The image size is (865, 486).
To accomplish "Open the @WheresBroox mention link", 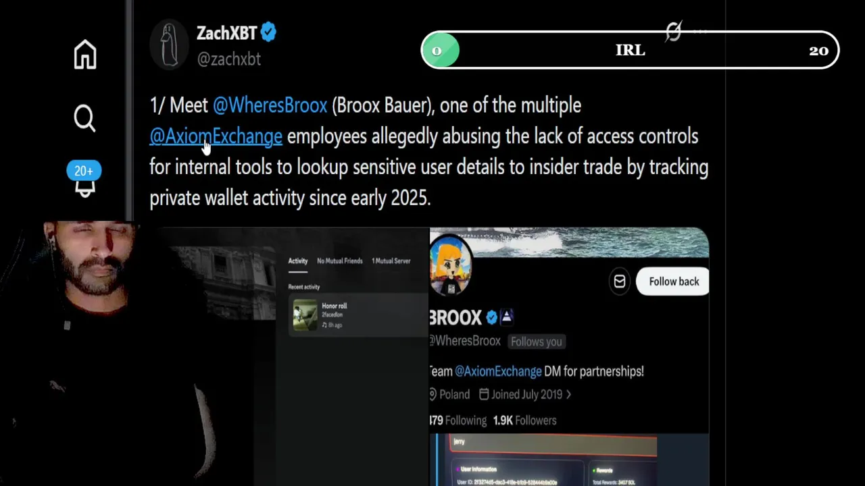I will click(270, 105).
